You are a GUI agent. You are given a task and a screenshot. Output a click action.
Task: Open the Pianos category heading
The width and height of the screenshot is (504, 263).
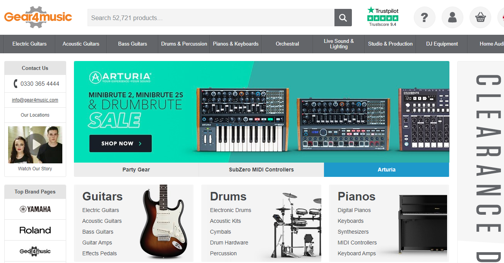[x=357, y=197]
